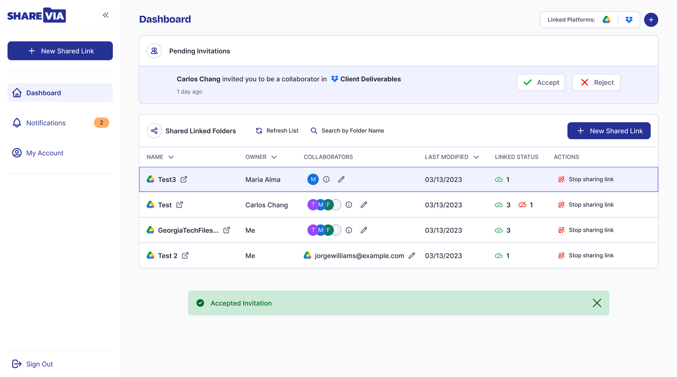Collapse the sidebar with double-chevron icon
Viewport: 677px width, 377px height.
pos(106,15)
